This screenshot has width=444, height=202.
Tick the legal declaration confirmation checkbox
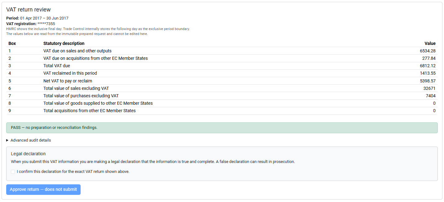point(13,172)
